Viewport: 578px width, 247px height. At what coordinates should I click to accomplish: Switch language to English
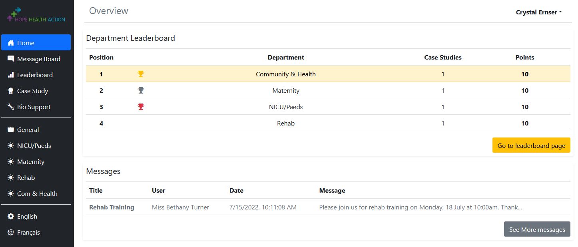coord(36,216)
